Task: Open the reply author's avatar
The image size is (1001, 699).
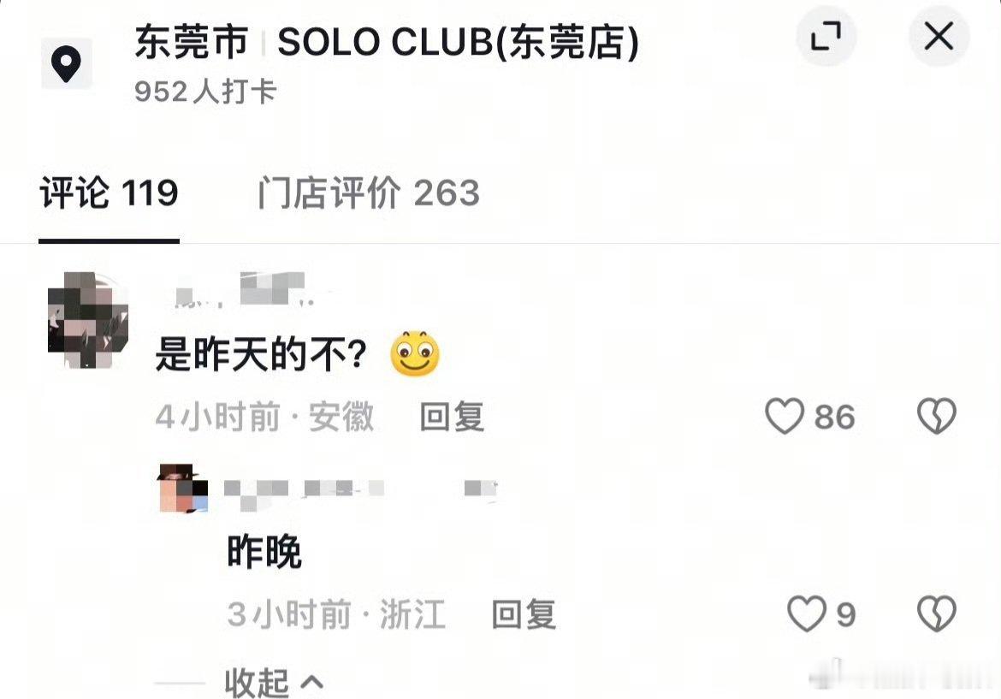Action: point(182,489)
